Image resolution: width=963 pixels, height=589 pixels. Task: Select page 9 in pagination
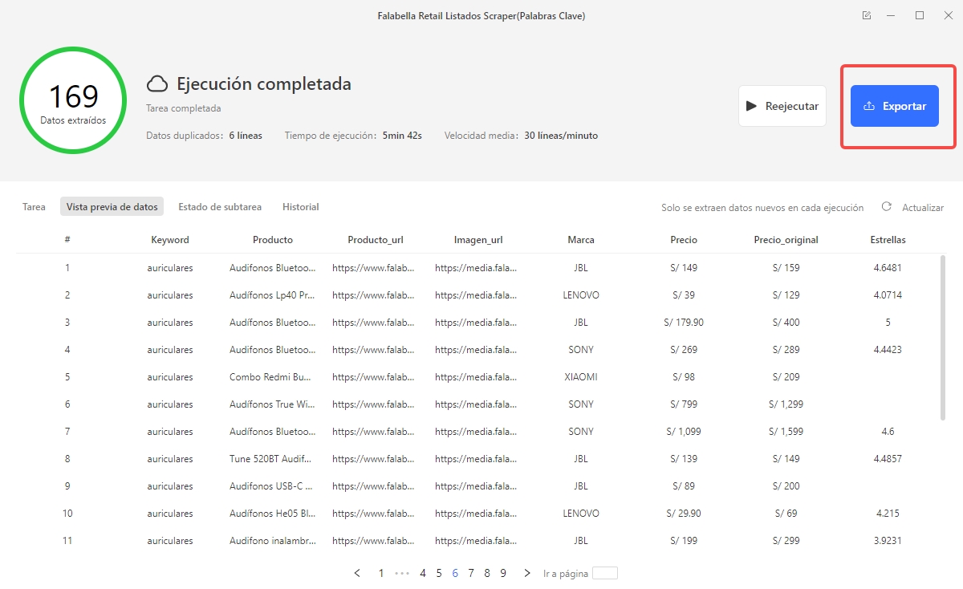(x=504, y=573)
